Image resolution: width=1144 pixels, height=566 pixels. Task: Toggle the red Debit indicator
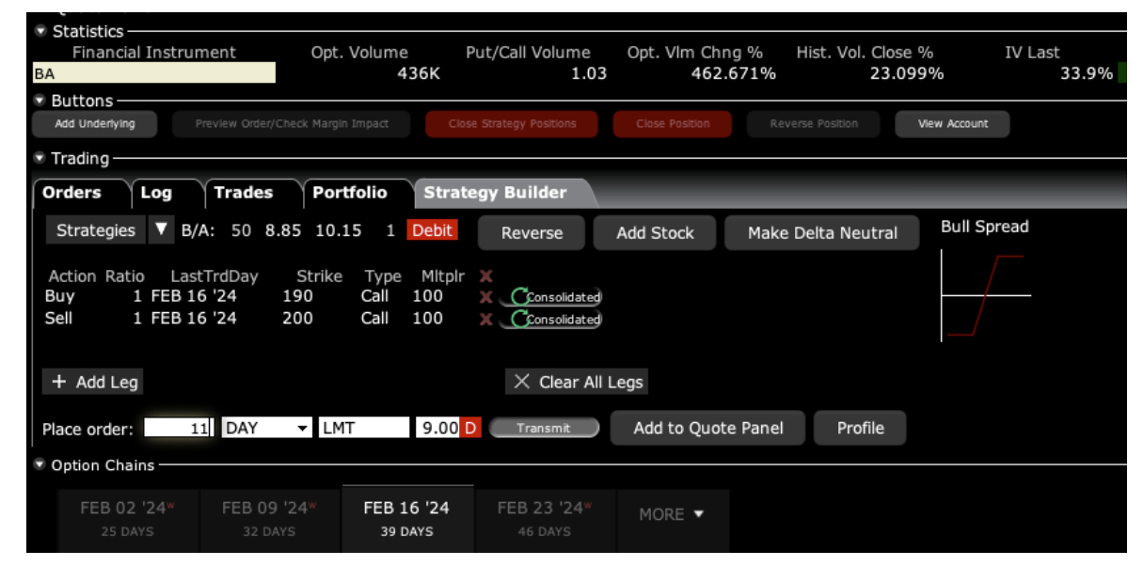click(432, 230)
